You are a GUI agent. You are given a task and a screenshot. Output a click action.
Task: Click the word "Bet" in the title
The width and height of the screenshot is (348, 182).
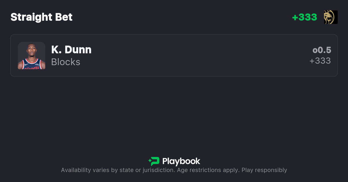(64, 17)
